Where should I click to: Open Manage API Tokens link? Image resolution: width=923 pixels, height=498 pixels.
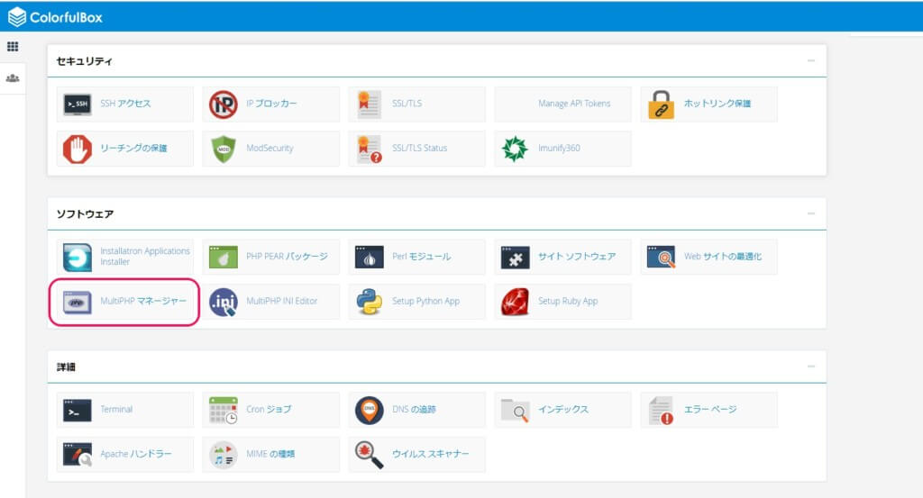click(x=573, y=104)
